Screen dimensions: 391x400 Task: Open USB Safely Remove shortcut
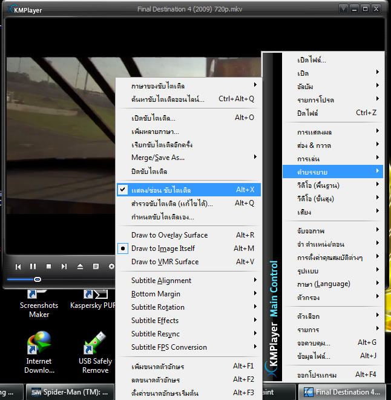coord(95,353)
